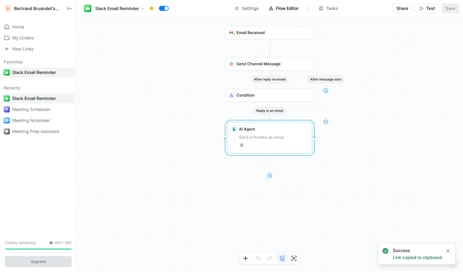Open Slack Email Reminder under Recents

[x=38, y=98]
